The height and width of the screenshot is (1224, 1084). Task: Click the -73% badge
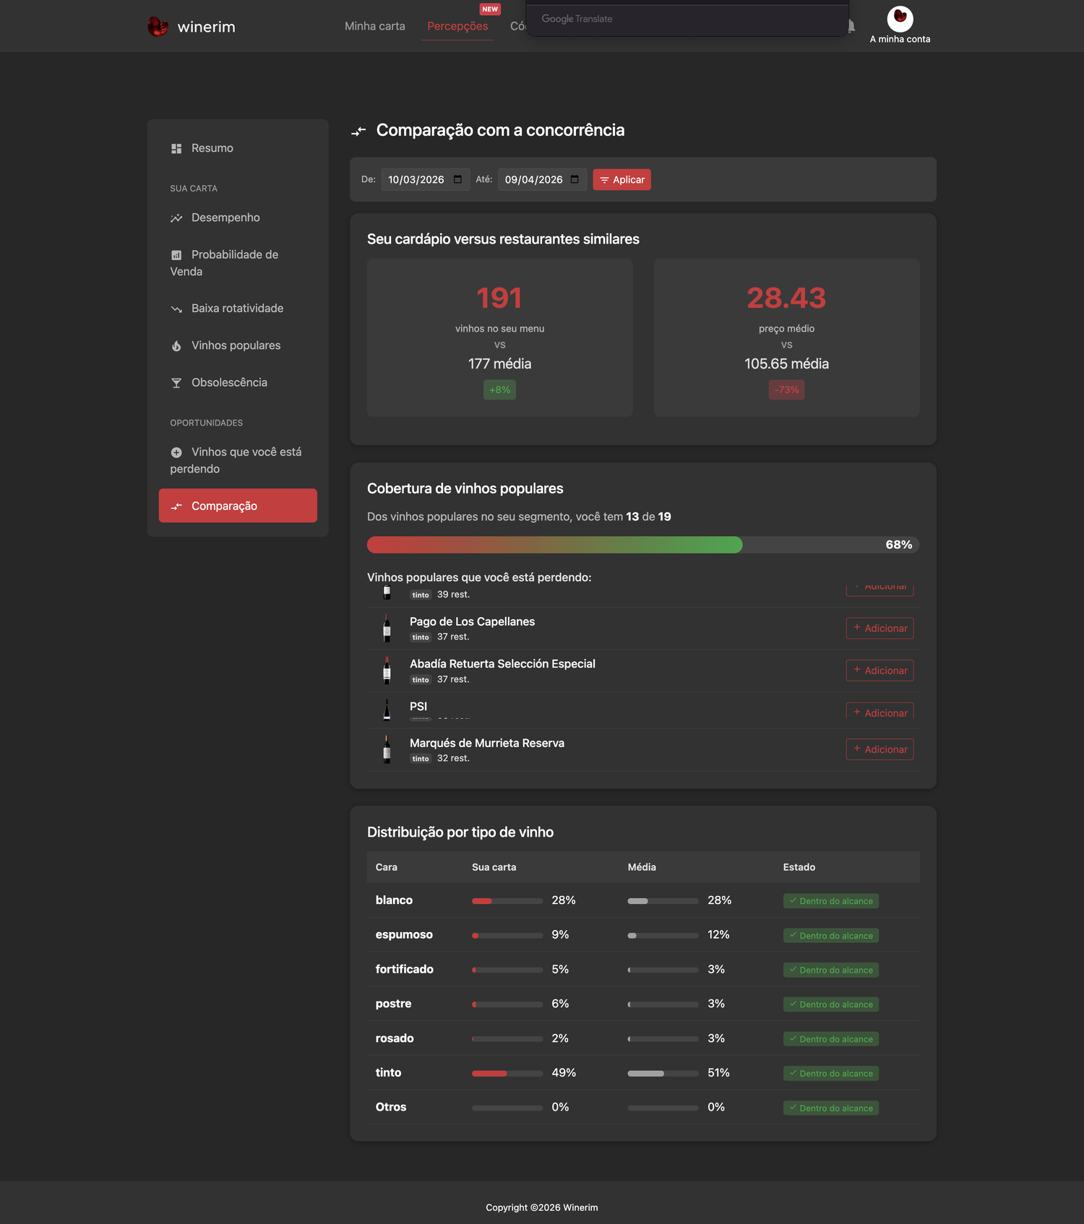(786, 389)
